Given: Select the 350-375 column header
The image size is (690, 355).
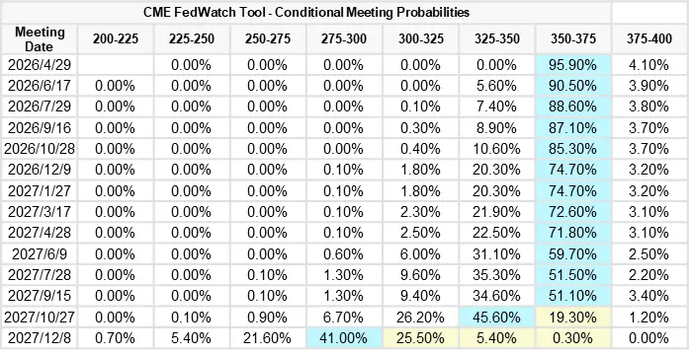Looking at the screenshot, I should tap(573, 39).
